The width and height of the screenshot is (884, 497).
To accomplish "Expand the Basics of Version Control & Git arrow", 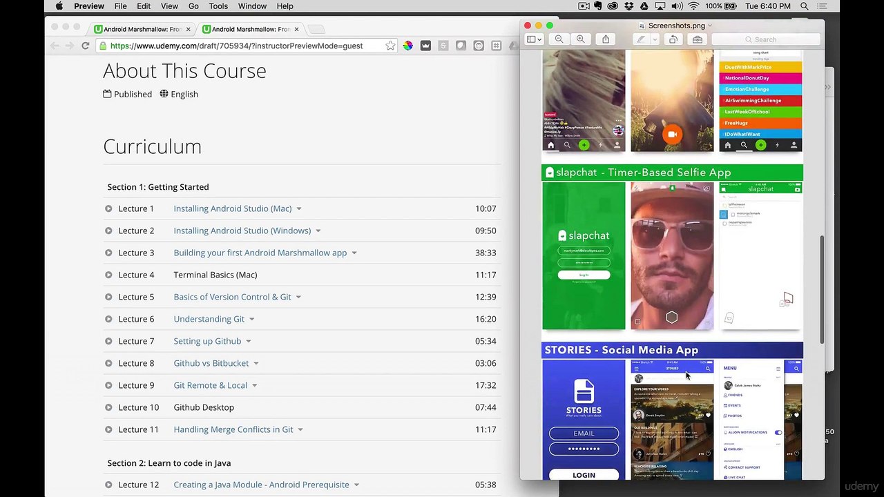I will 298,297.
